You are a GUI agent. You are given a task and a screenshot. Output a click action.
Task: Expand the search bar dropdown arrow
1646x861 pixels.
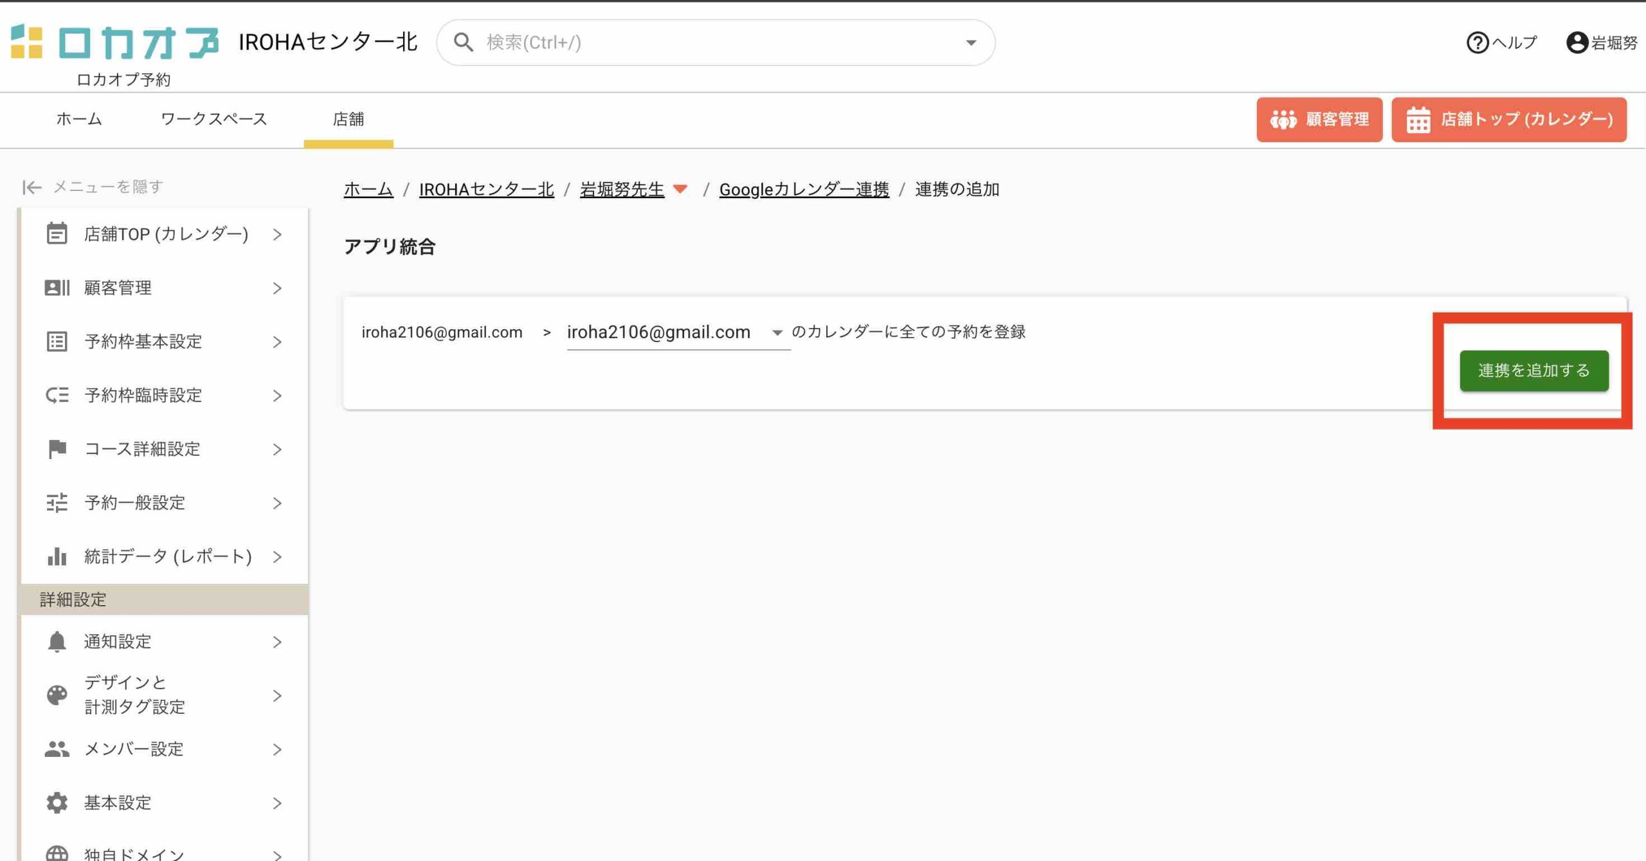coord(971,43)
